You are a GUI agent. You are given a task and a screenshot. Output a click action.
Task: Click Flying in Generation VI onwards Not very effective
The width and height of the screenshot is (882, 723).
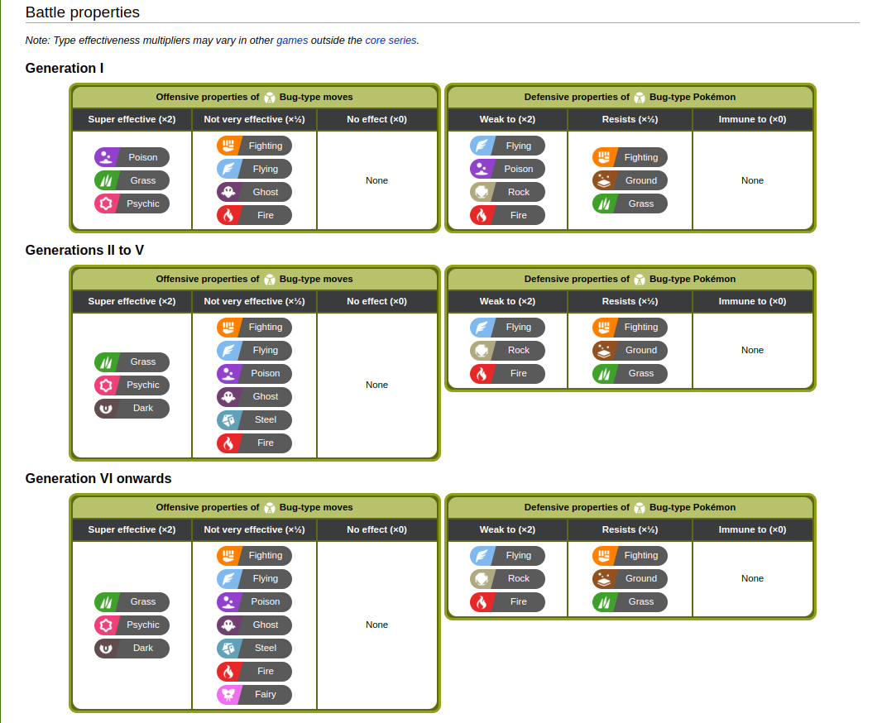pos(254,578)
